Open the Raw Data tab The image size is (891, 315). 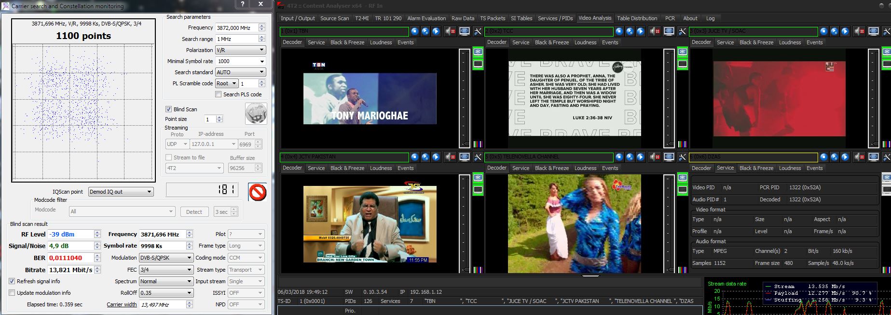click(x=463, y=18)
